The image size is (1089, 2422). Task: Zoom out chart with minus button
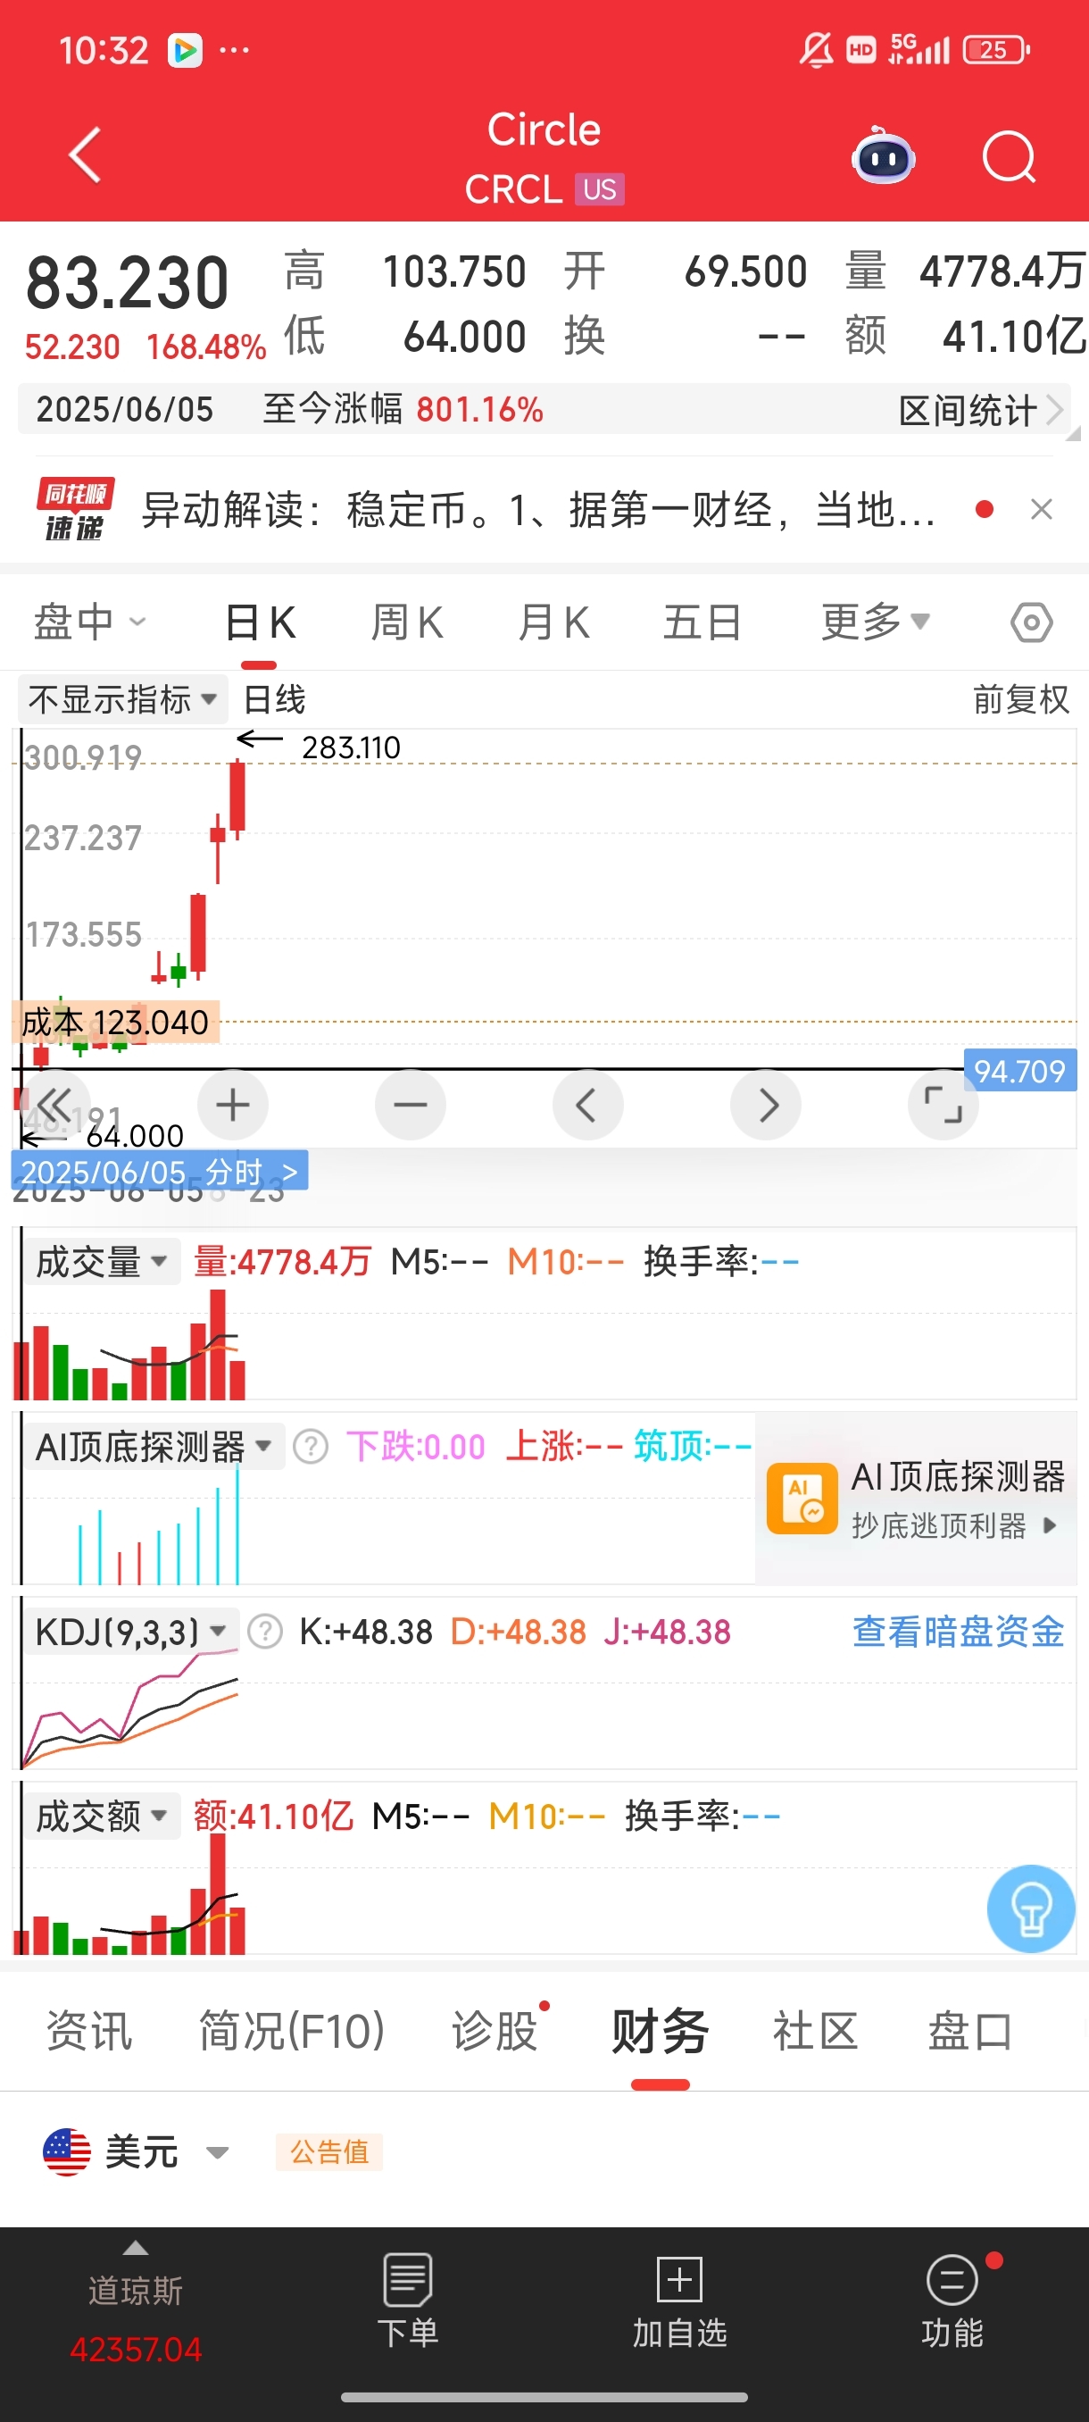(411, 1105)
